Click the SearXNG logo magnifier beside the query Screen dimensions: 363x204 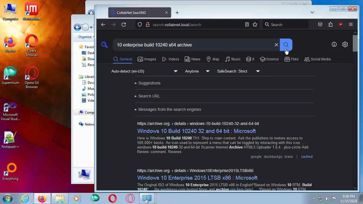[x=104, y=45]
